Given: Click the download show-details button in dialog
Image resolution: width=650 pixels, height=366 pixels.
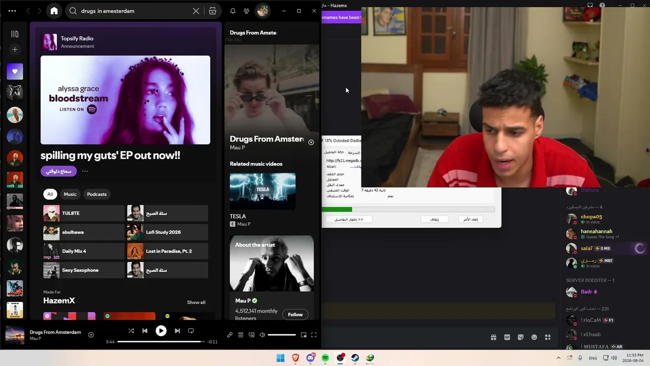Looking at the screenshot, I should coord(349,220).
